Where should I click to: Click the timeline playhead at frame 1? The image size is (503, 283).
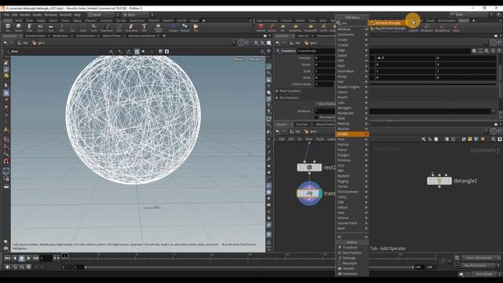[64, 255]
